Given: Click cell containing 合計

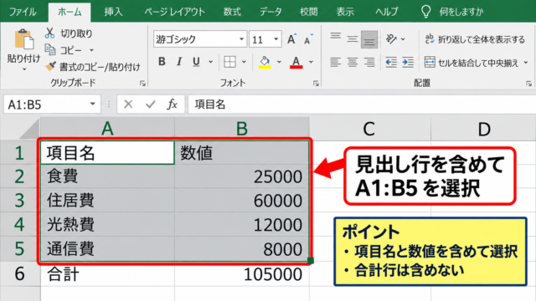Looking at the screenshot, I should point(107,274).
